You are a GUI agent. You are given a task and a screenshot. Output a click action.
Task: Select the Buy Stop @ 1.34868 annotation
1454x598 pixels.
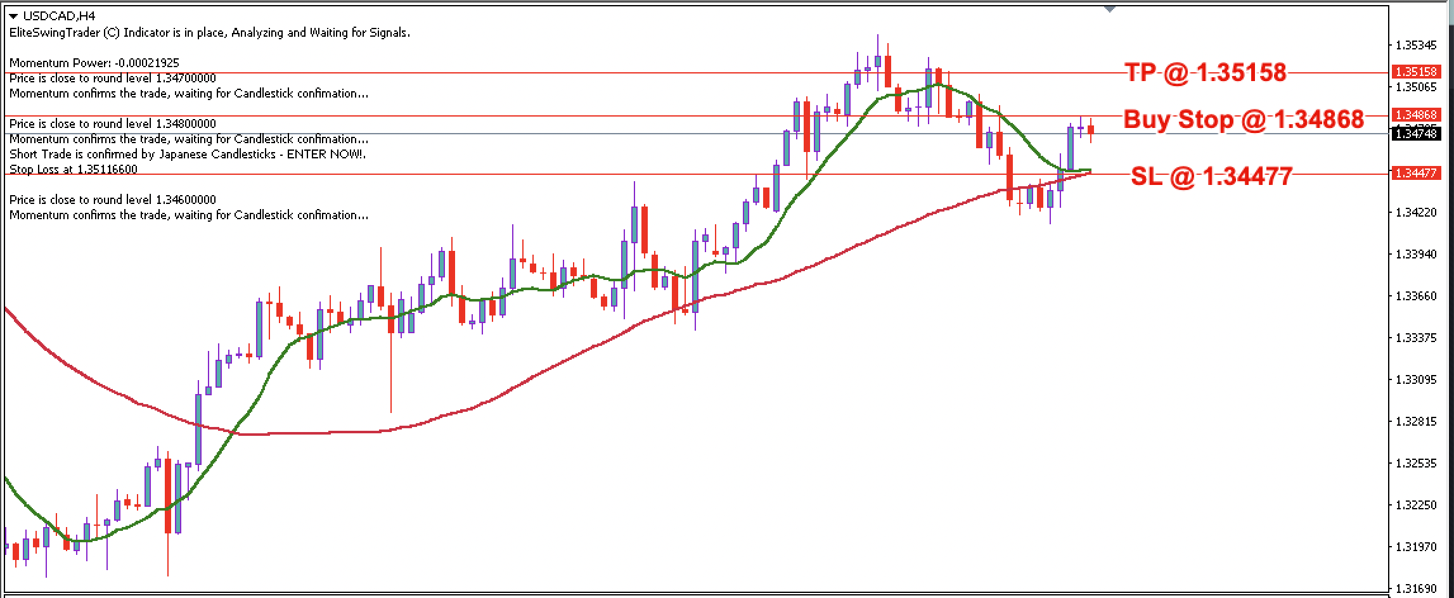(x=1242, y=119)
